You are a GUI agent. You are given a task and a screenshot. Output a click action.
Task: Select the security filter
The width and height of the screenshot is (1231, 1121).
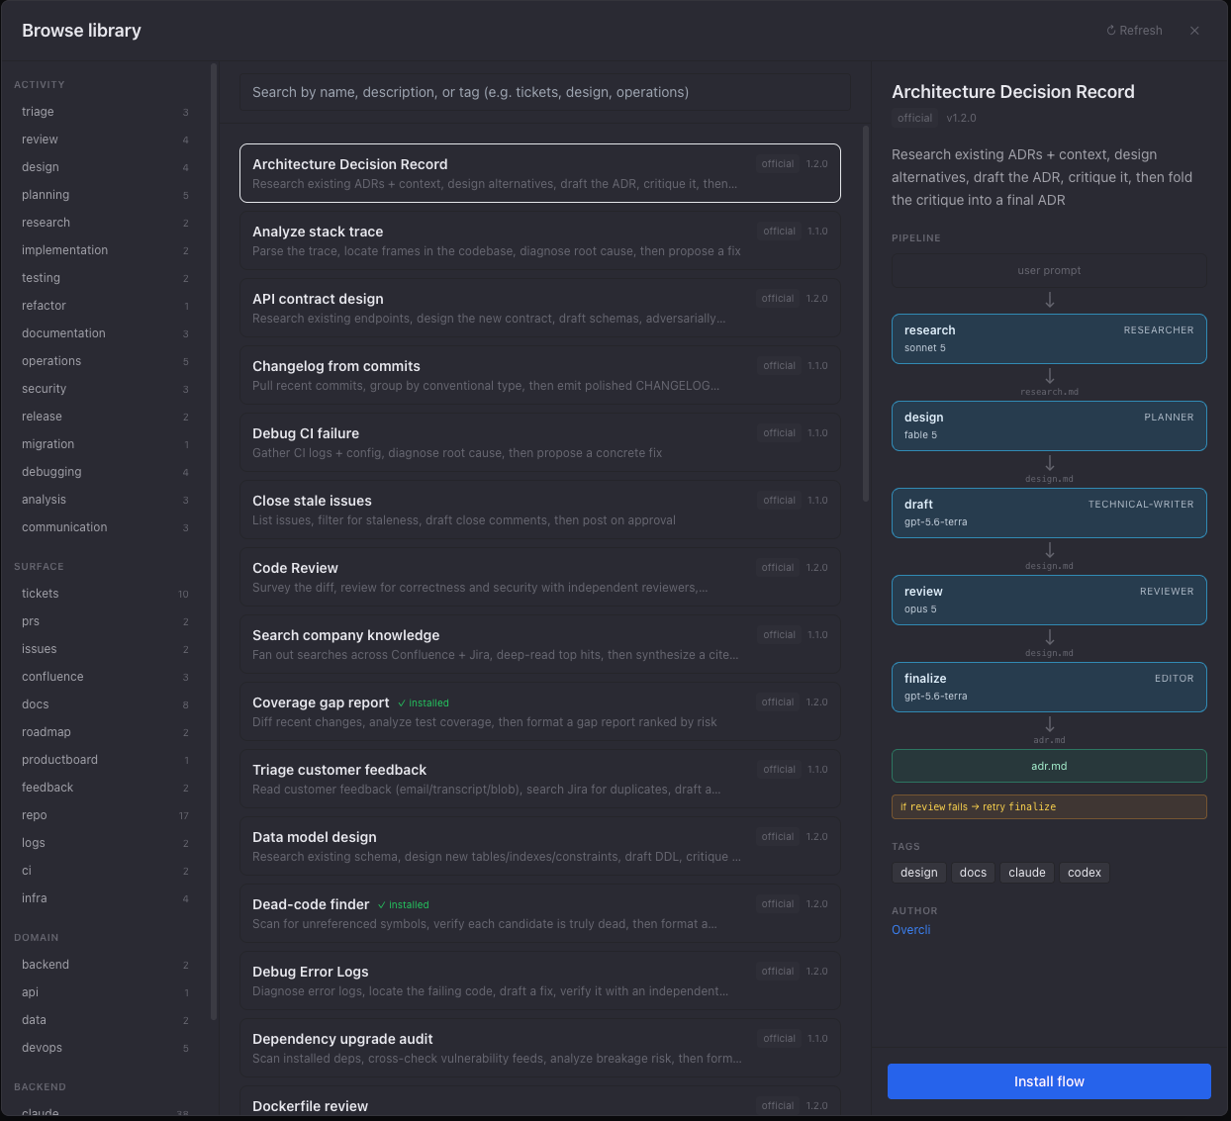pyautogui.click(x=105, y=389)
